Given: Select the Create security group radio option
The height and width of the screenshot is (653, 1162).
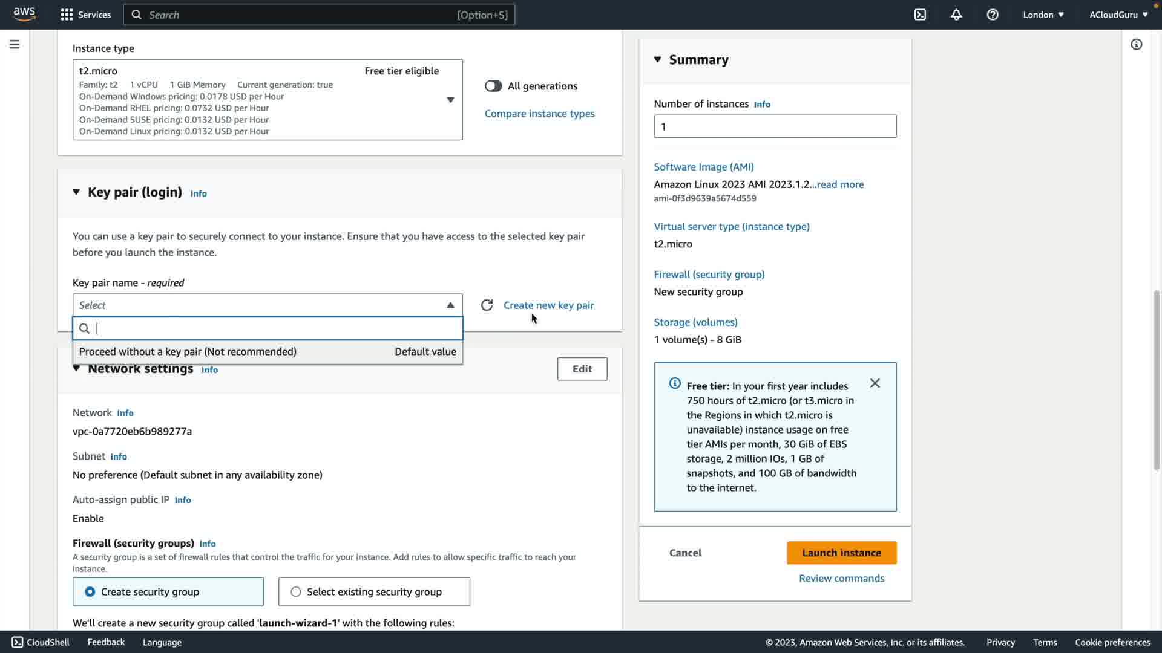Looking at the screenshot, I should coord(90,592).
